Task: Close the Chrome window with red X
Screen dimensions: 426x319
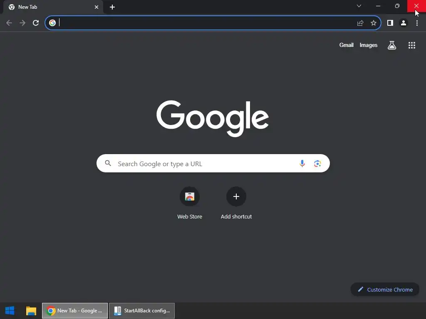Action: (416, 6)
